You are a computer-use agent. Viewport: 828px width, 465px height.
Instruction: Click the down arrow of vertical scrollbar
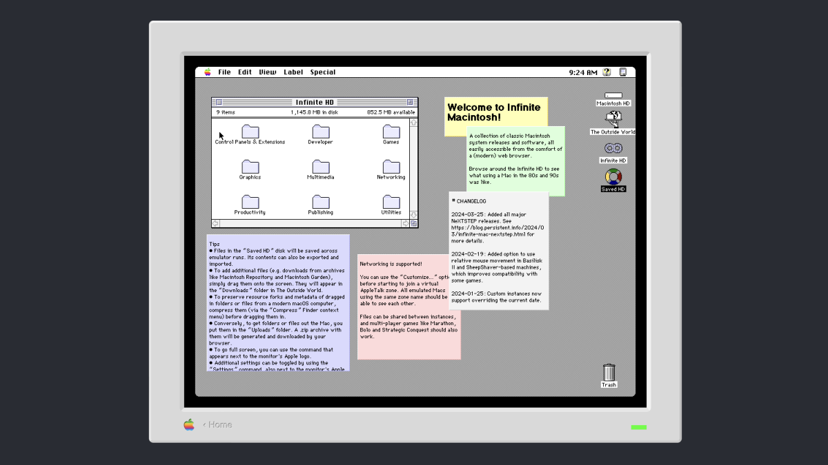[413, 215]
